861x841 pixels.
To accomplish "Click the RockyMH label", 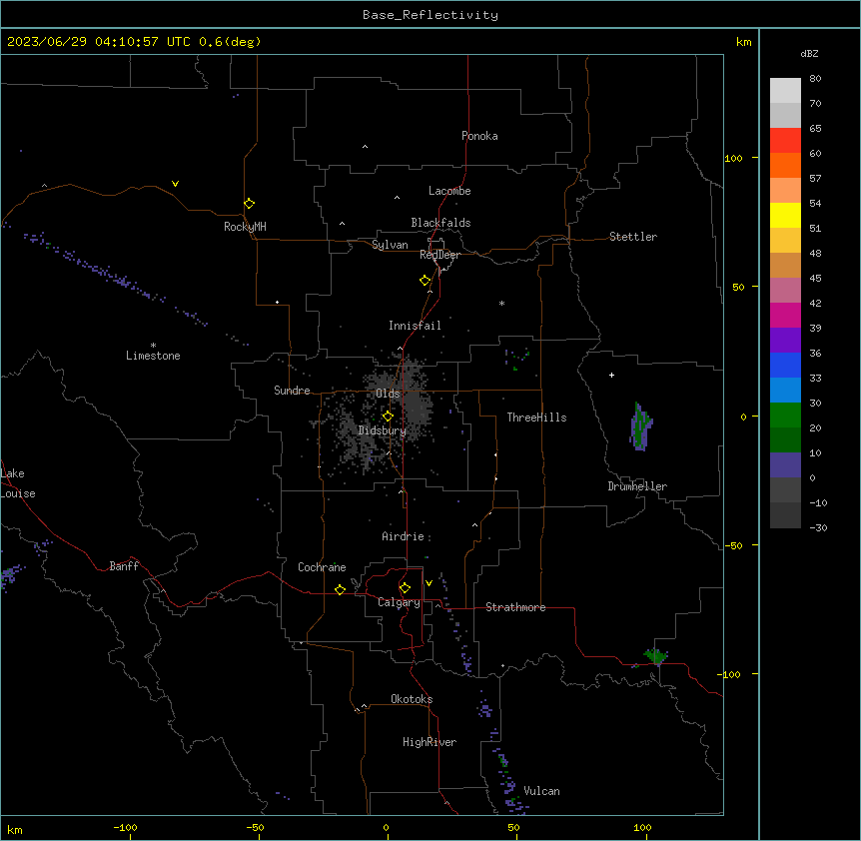I will tap(245, 227).
